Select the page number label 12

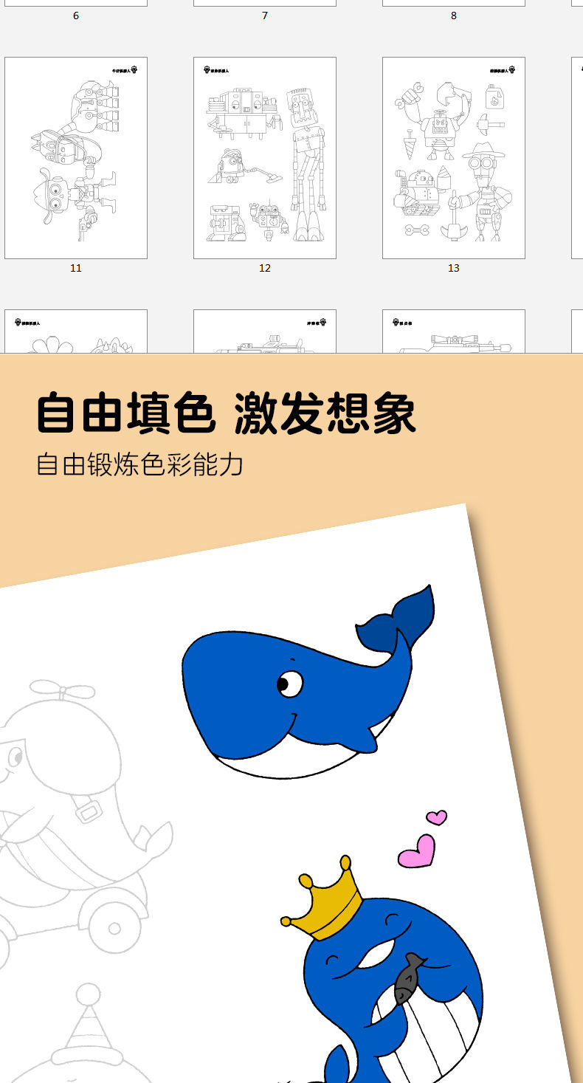point(265,268)
